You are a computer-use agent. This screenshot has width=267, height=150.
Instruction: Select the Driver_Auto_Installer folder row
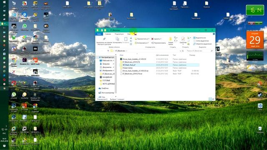(159, 59)
